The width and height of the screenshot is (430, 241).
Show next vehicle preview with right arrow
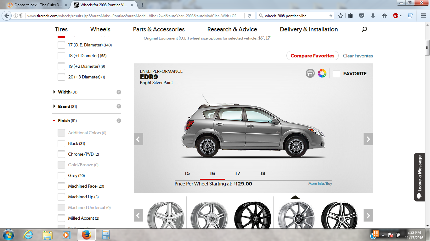pyautogui.click(x=368, y=139)
